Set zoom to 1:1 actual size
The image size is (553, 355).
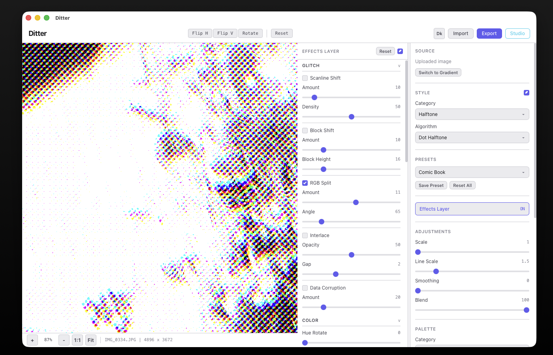click(77, 340)
